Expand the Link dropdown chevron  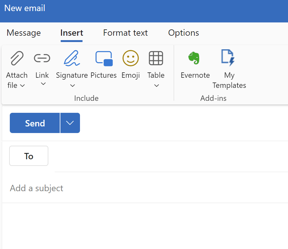point(43,84)
